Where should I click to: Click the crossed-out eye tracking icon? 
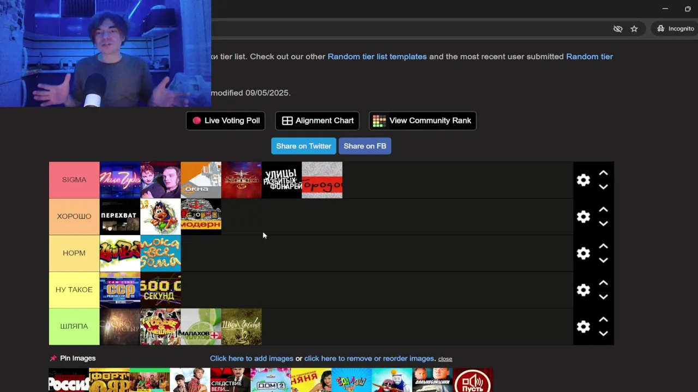coord(618,29)
